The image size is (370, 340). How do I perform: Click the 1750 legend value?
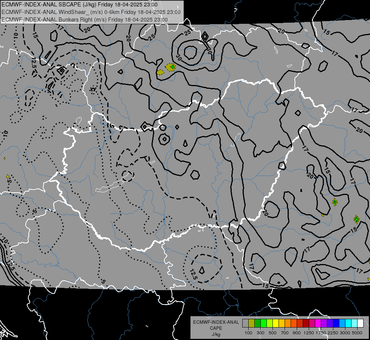tap(321, 333)
